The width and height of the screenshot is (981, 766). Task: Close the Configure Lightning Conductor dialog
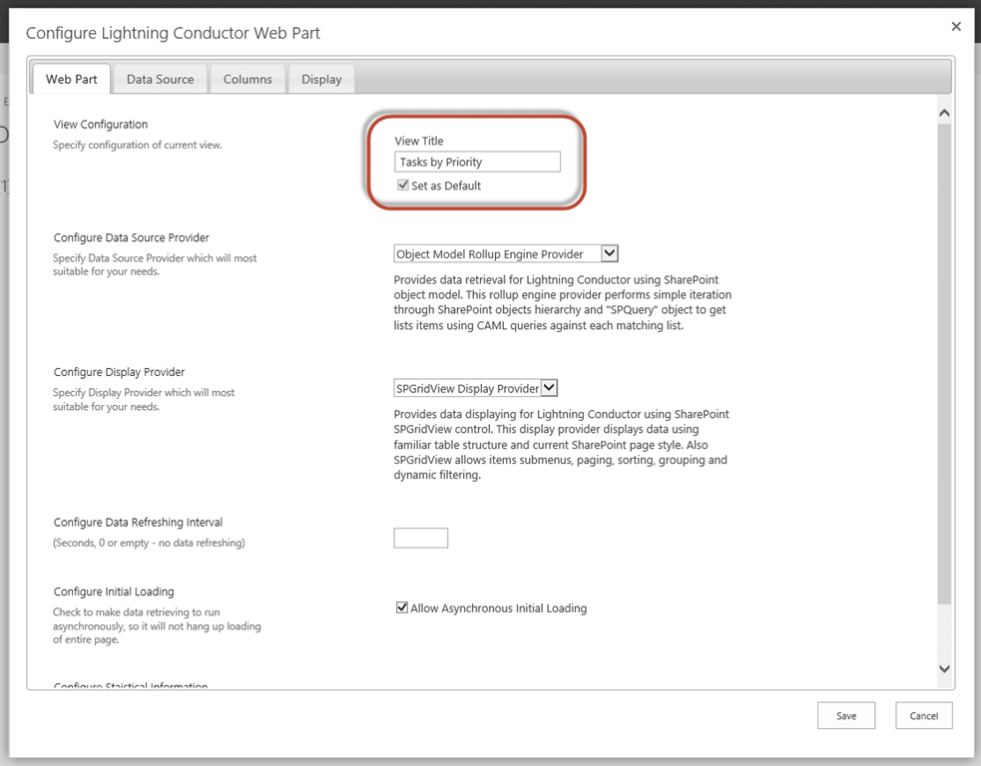click(x=956, y=26)
